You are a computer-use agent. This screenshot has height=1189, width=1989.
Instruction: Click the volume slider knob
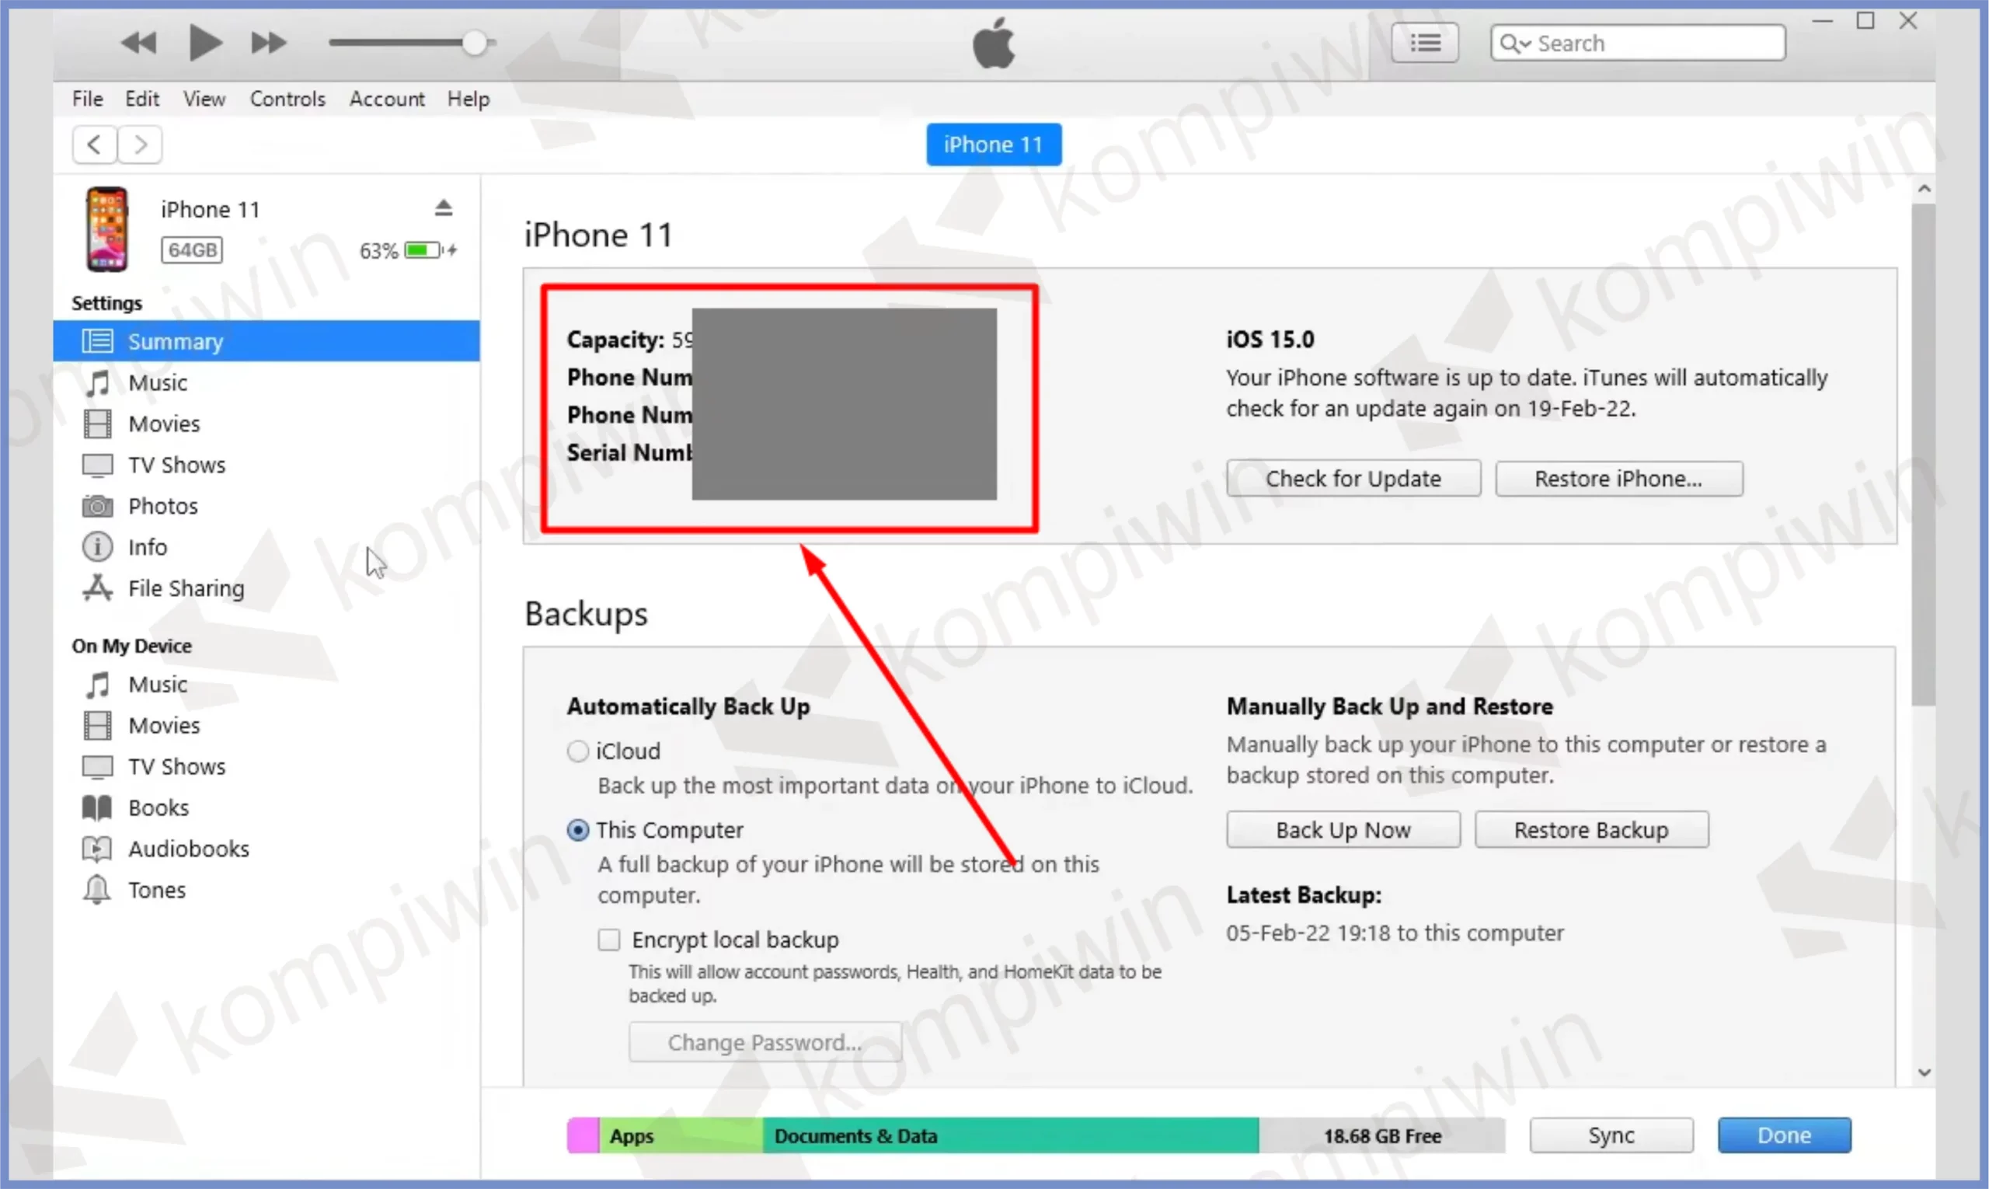[x=474, y=43]
